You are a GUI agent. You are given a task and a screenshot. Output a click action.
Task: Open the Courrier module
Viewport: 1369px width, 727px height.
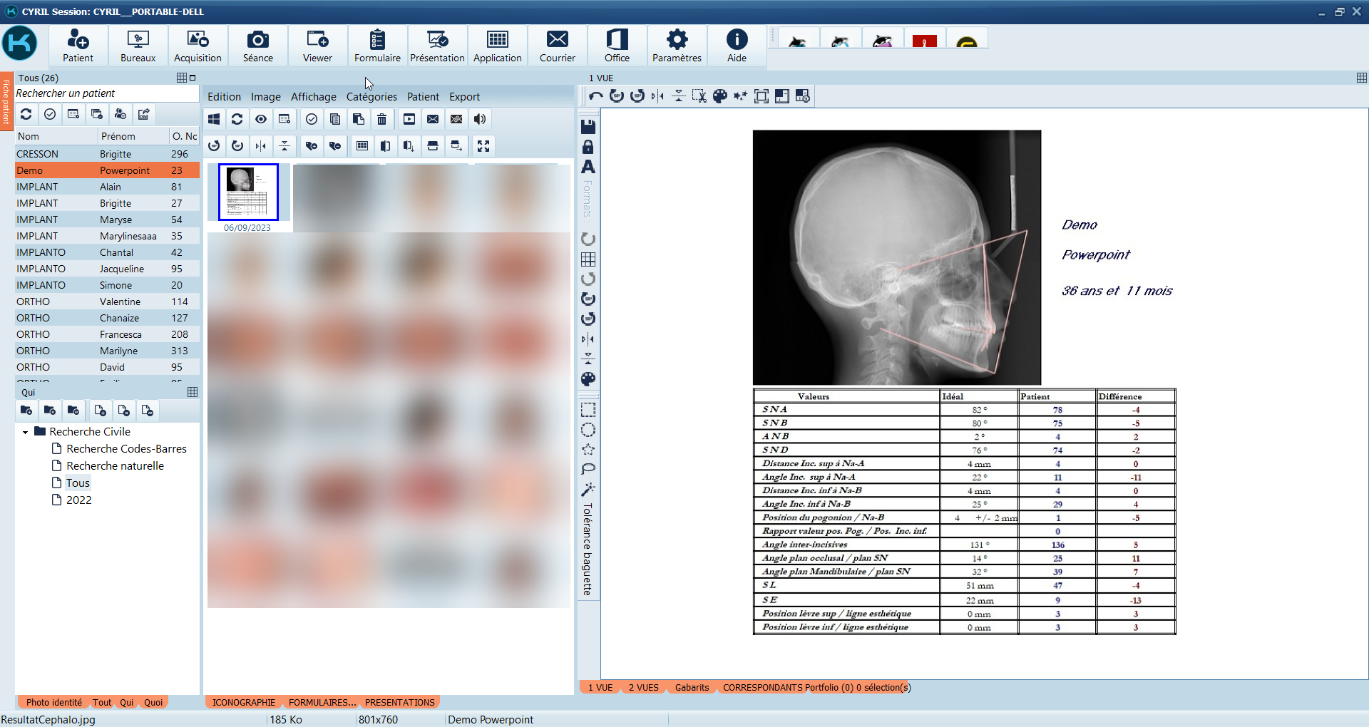(557, 45)
